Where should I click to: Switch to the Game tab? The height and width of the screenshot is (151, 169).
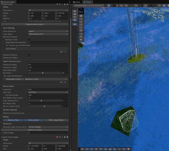pyautogui.click(x=76, y=2)
